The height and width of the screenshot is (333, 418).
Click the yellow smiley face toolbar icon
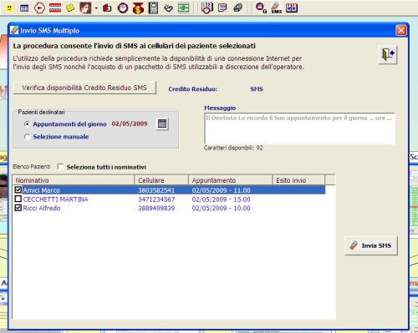(9, 8)
